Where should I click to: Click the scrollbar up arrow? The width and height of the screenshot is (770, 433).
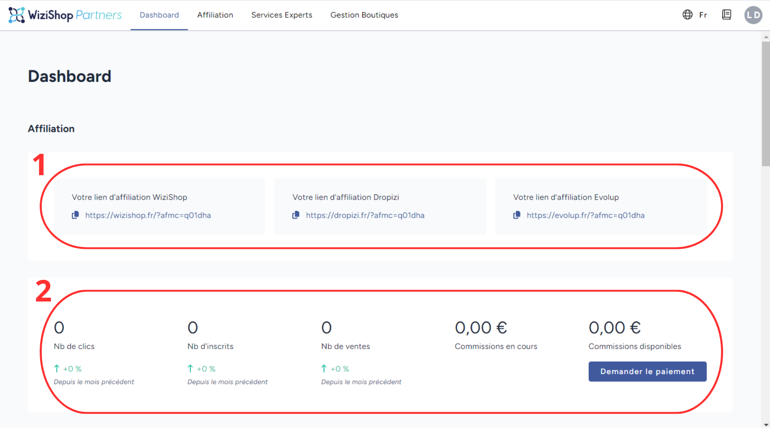click(766, 37)
